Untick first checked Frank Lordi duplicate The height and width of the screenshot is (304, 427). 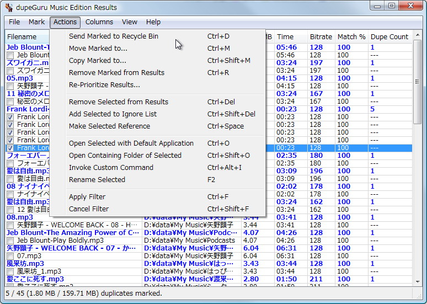10,117
